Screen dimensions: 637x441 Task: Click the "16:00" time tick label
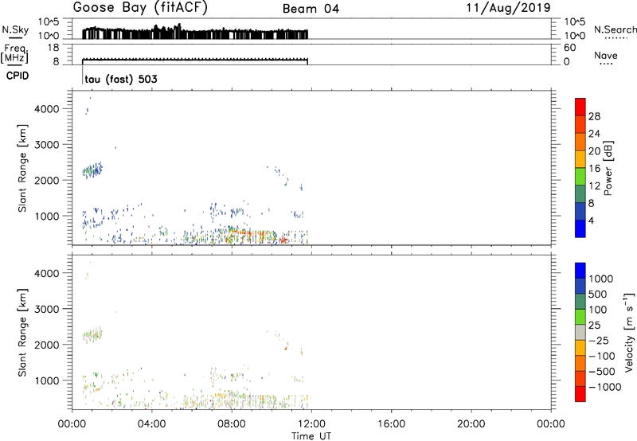click(391, 424)
